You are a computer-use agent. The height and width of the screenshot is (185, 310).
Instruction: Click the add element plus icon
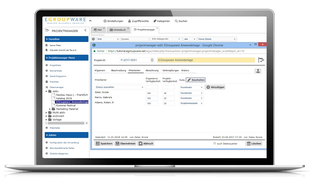point(93,39)
